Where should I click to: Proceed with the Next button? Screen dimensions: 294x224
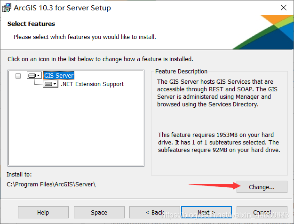click(207, 212)
